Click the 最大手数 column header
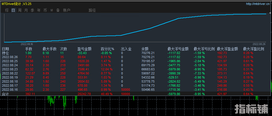This screenshot has height=116, width=272. click(x=50, y=49)
